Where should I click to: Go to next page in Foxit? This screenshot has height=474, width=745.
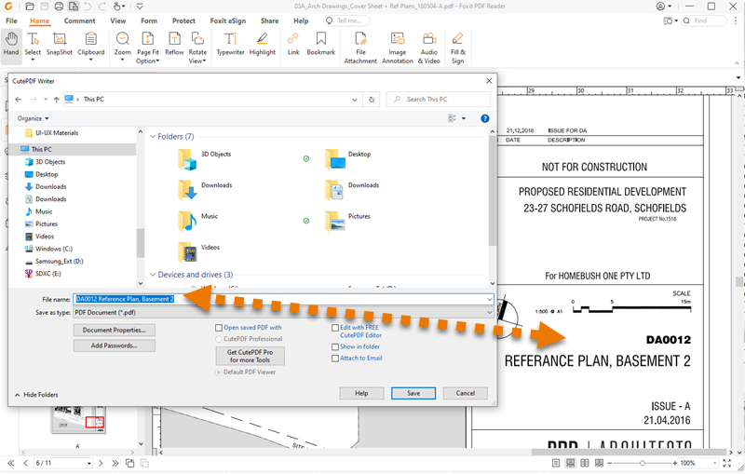tap(101, 463)
